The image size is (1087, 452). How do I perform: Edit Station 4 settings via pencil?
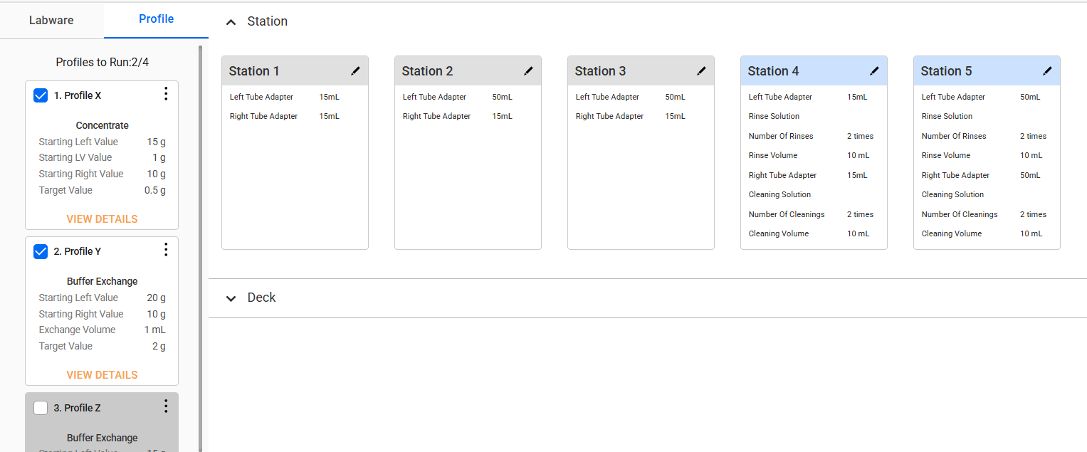tap(874, 71)
